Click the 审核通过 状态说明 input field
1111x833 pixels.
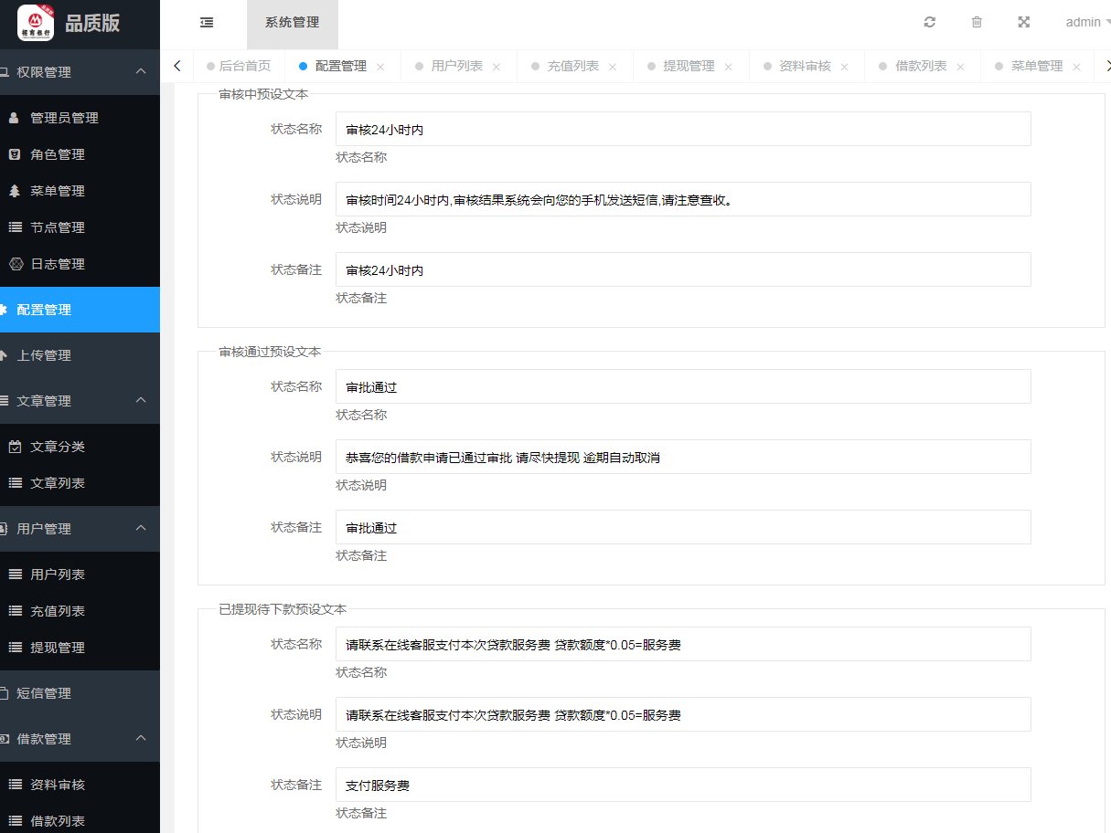click(x=682, y=457)
